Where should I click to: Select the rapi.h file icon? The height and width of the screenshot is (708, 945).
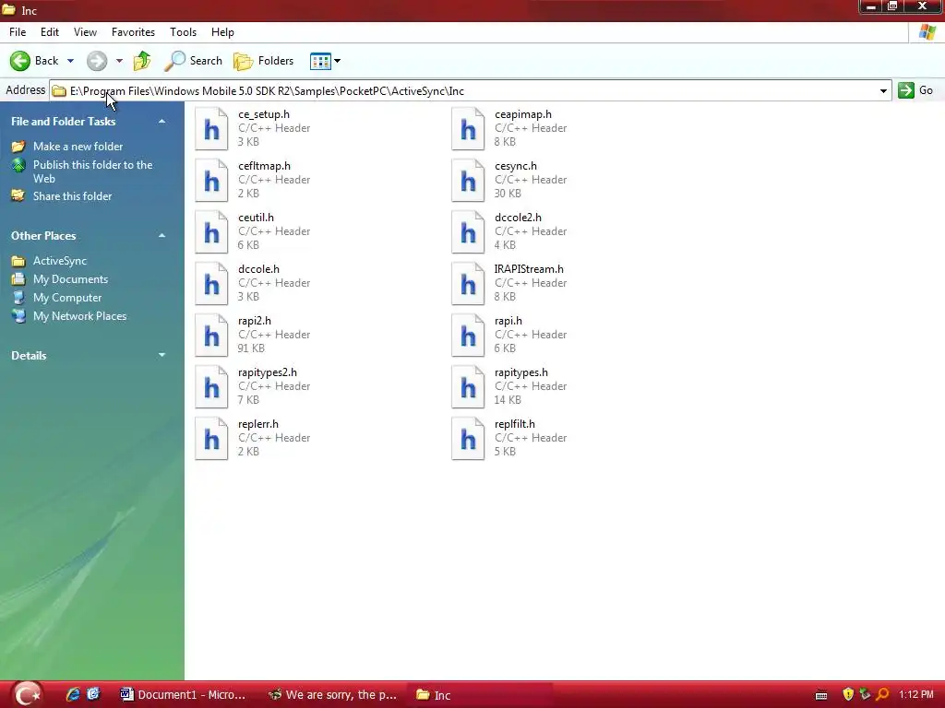468,336
